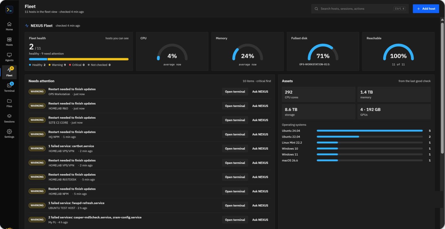Click the 8.6 TB storage tile
The width and height of the screenshot is (445, 229).
pos(318,112)
